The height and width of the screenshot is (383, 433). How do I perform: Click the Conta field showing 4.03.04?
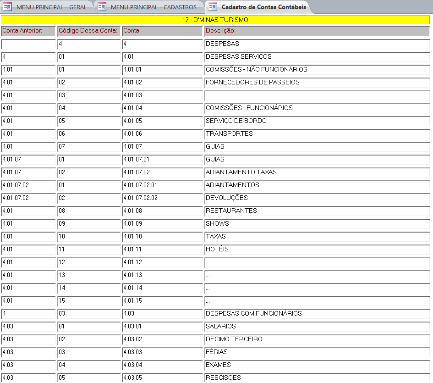coord(162,365)
